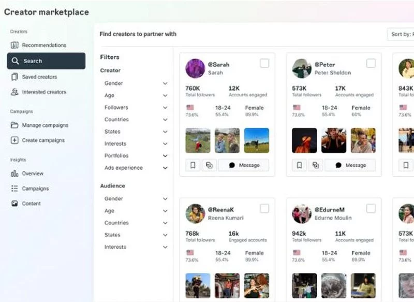Image resolution: width=414 pixels, height=302 pixels.
Task: Select the checkbox on @Sarah's card
Action: tap(264, 63)
